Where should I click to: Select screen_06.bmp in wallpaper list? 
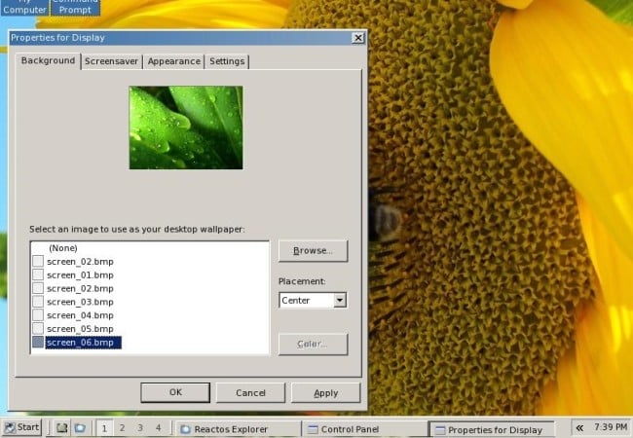tap(83, 343)
